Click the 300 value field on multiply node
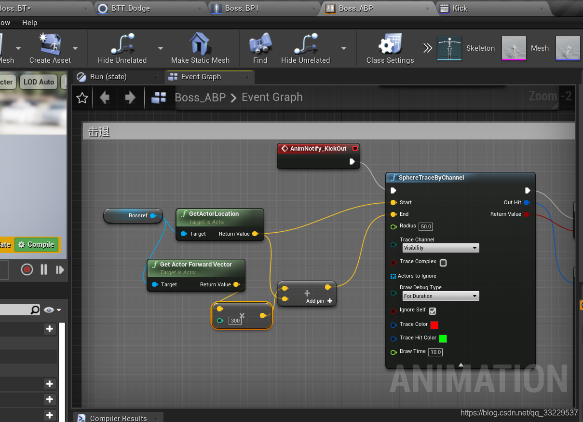 235,321
